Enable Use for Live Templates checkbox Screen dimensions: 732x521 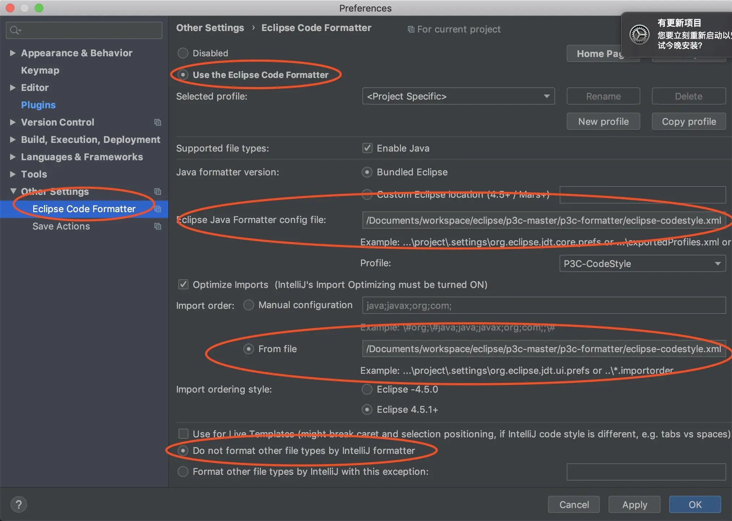click(183, 434)
